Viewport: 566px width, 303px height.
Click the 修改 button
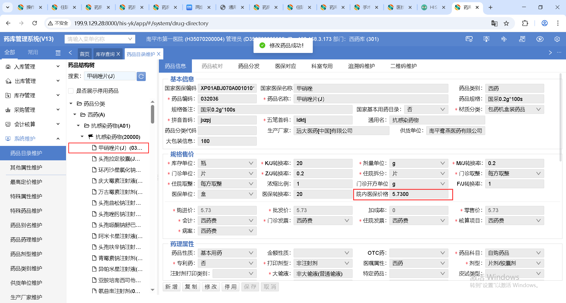pos(211,287)
